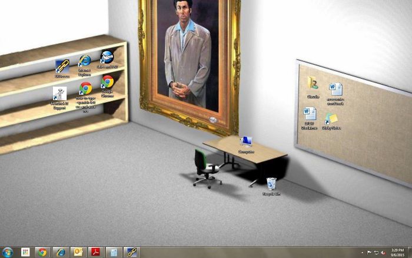
Task: Launch Chrome from the taskbar
Action: [42, 252]
